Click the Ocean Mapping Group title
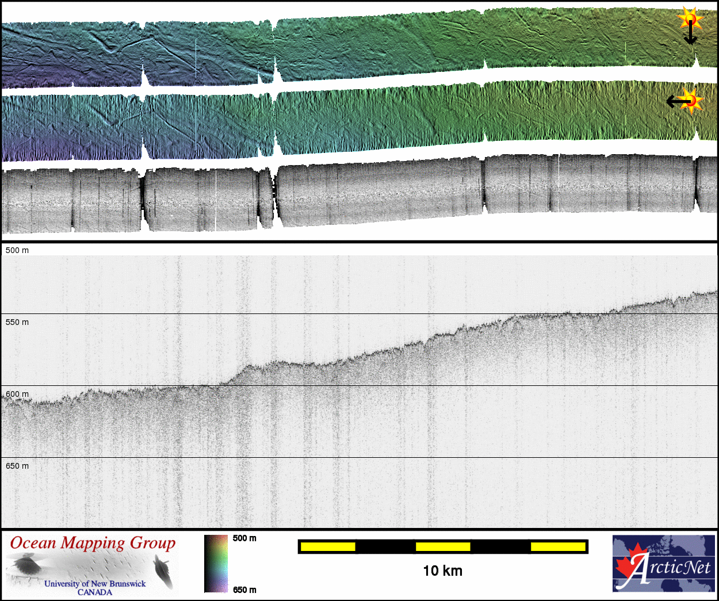 (x=93, y=543)
